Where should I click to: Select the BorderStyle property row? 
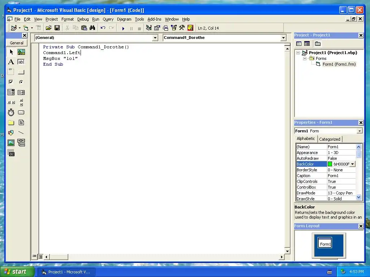[326, 170]
